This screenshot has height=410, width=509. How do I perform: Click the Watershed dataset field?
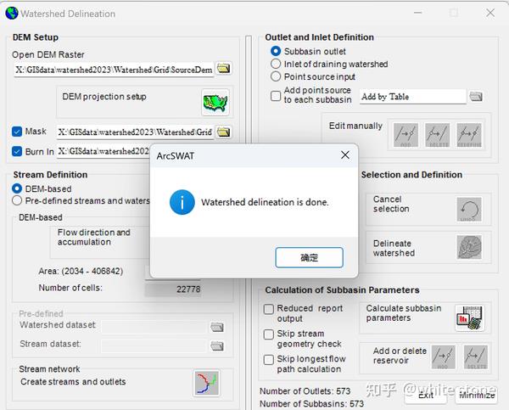coord(154,327)
